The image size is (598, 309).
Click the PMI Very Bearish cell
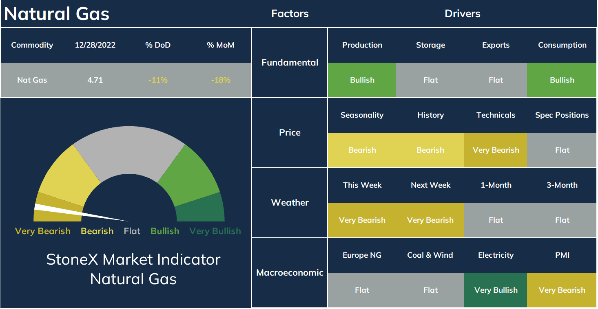pyautogui.click(x=562, y=290)
